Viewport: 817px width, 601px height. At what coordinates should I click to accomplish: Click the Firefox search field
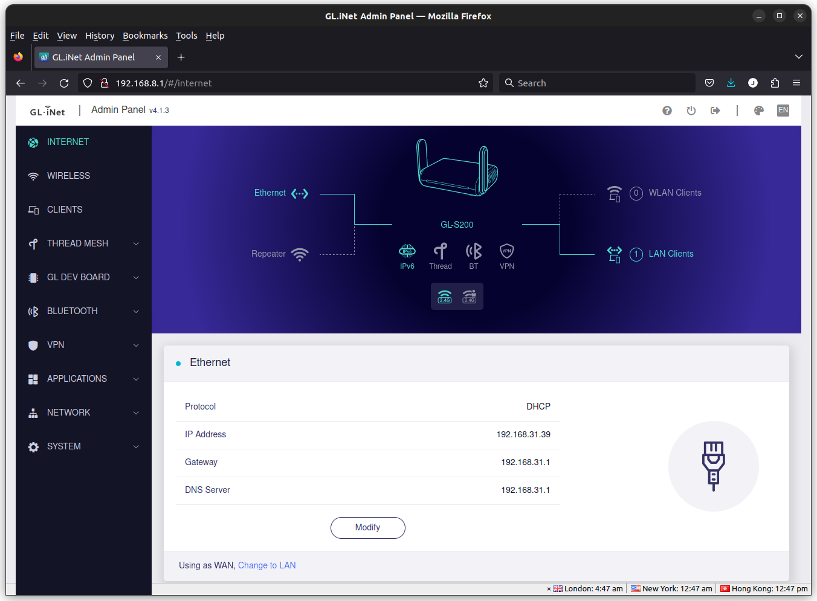597,83
